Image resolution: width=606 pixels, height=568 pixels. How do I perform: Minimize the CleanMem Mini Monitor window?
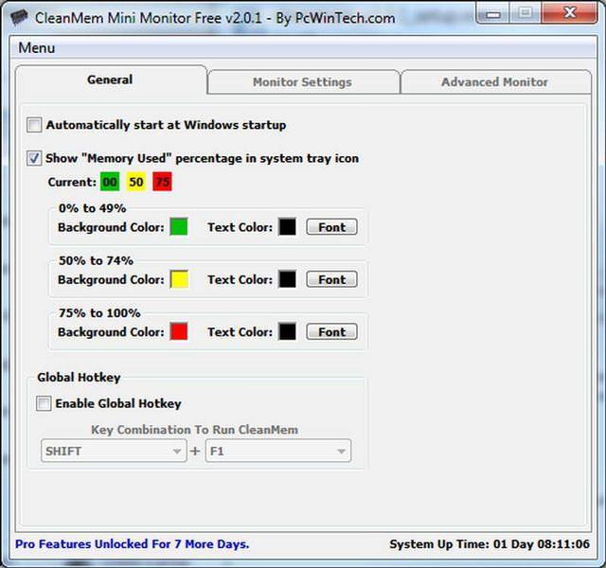(492, 14)
